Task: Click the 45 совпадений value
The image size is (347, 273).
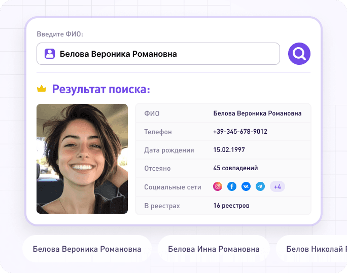Action: tap(236, 168)
